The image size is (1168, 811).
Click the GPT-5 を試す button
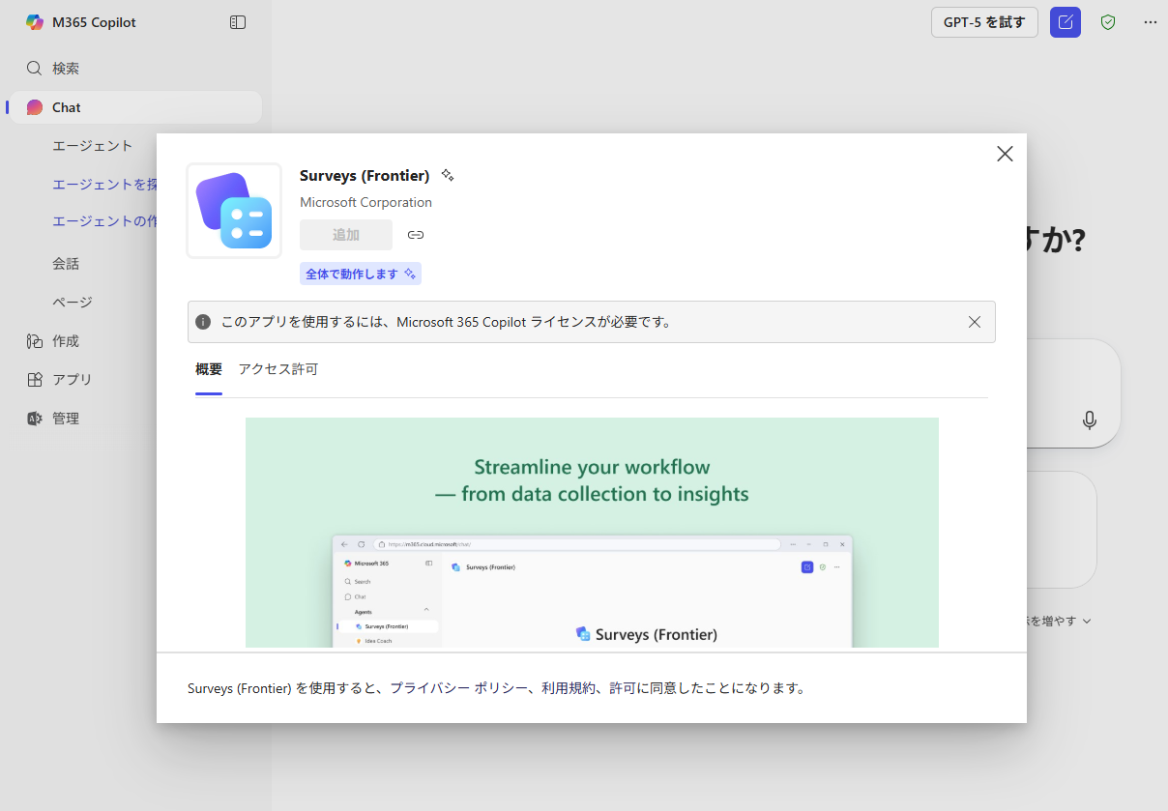984,21
